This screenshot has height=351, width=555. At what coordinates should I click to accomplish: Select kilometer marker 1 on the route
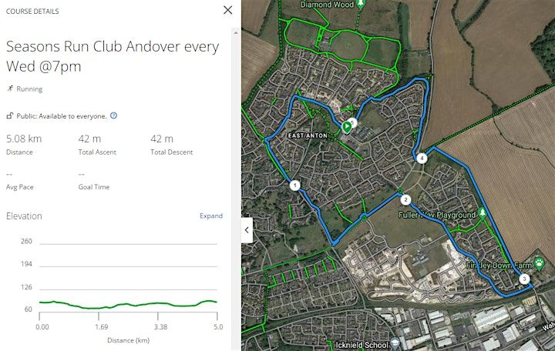tap(294, 185)
